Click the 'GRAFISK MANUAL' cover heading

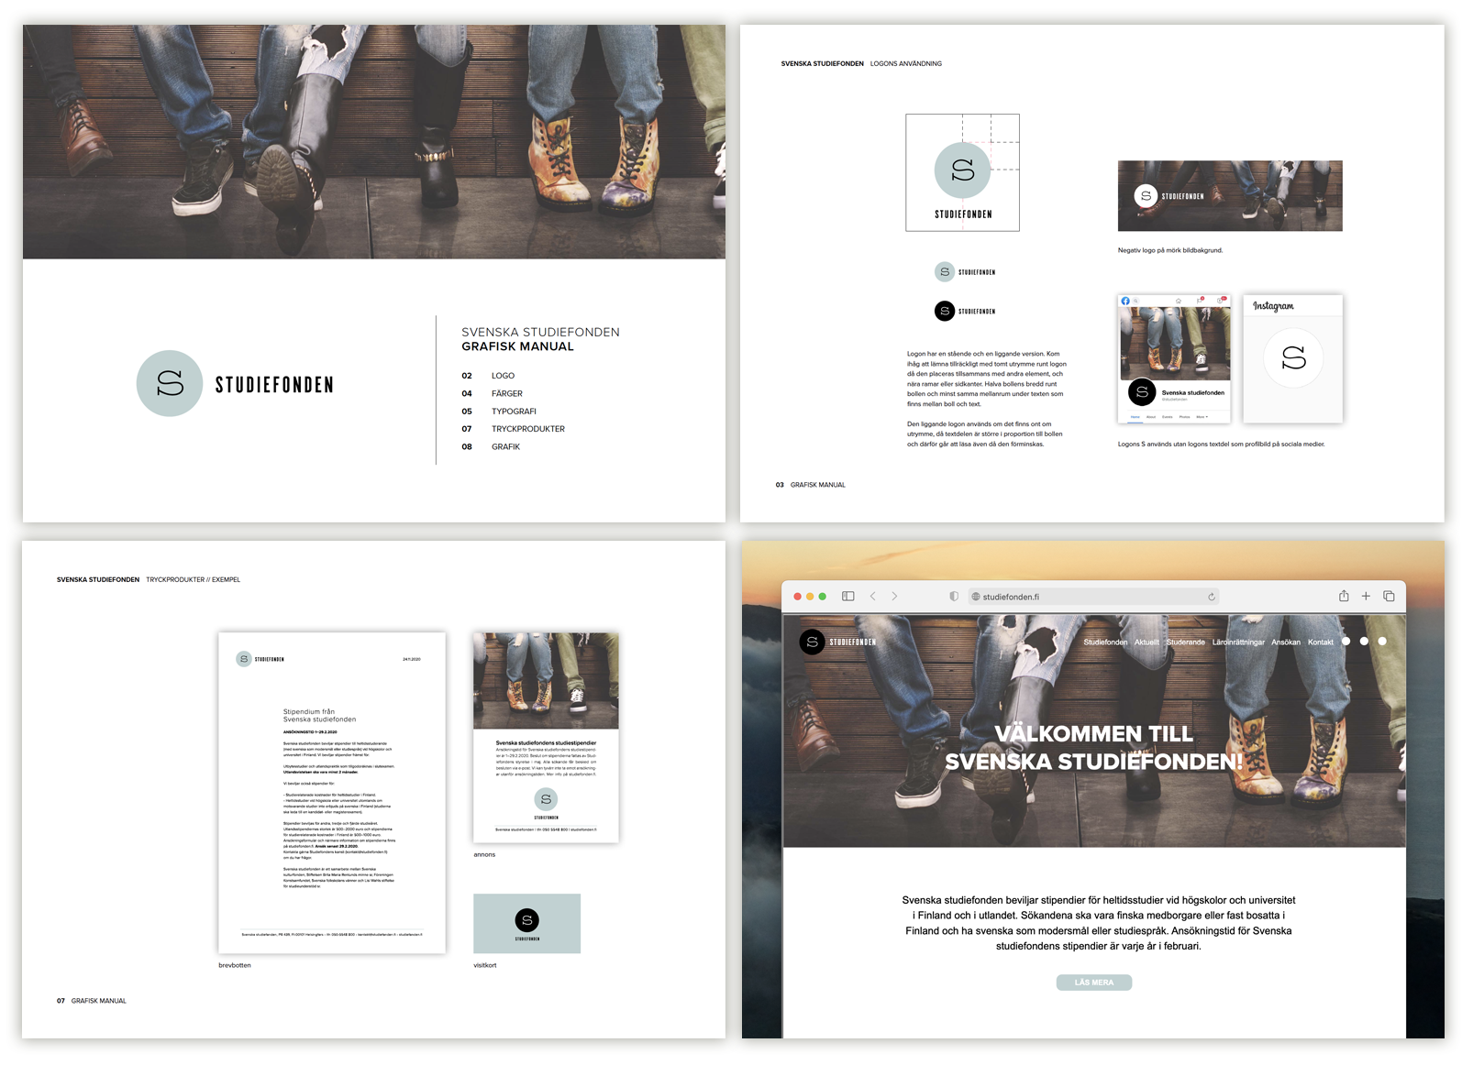pyautogui.click(x=517, y=346)
